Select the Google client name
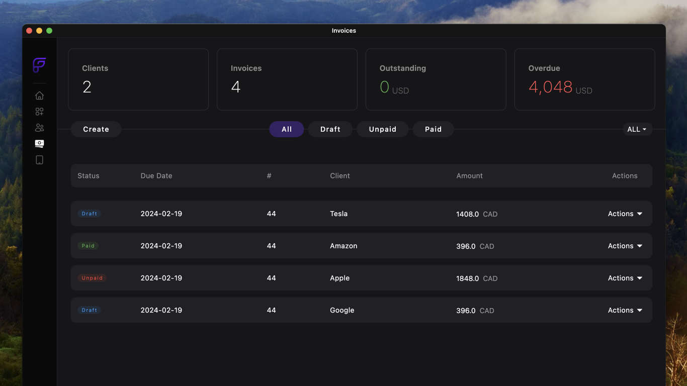 tap(342, 310)
